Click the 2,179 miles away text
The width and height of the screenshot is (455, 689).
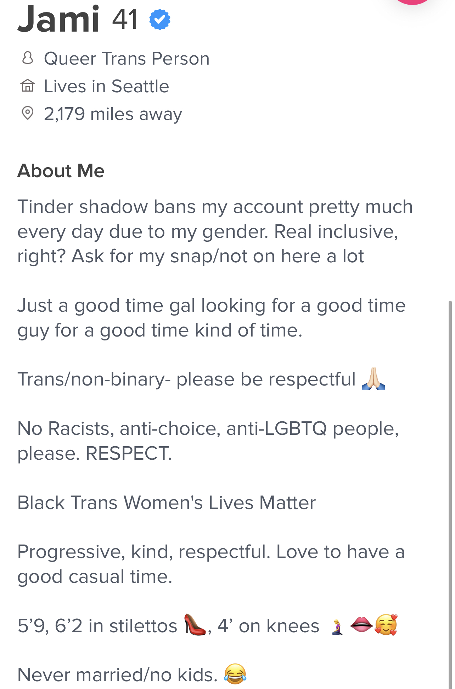point(113,114)
